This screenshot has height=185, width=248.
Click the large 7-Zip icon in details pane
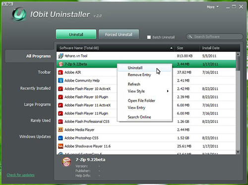click(66, 162)
